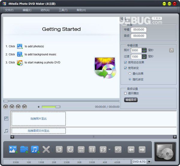
Task: Minimize the window with yellow button
Action: point(164,4)
